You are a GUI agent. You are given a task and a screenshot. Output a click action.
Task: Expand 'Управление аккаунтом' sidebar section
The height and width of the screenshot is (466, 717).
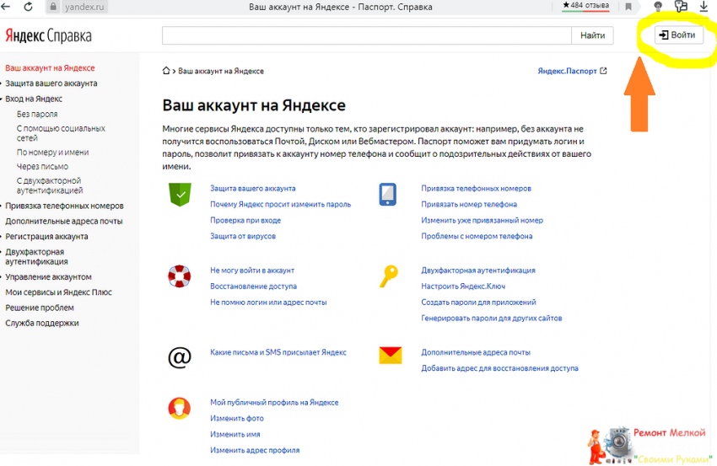point(48,276)
